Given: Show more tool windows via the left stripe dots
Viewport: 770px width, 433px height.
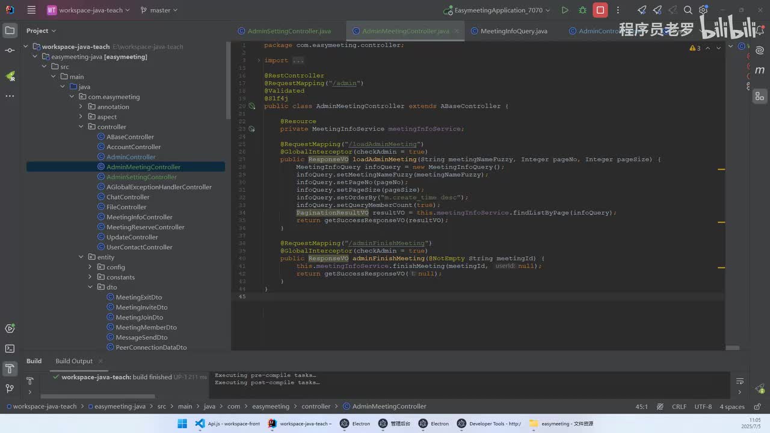Looking at the screenshot, I should pyautogui.click(x=10, y=96).
